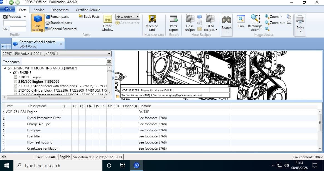The height and width of the screenshot is (171, 324).
Task: Open General Foreword
Action: pyautogui.click(x=61, y=29)
